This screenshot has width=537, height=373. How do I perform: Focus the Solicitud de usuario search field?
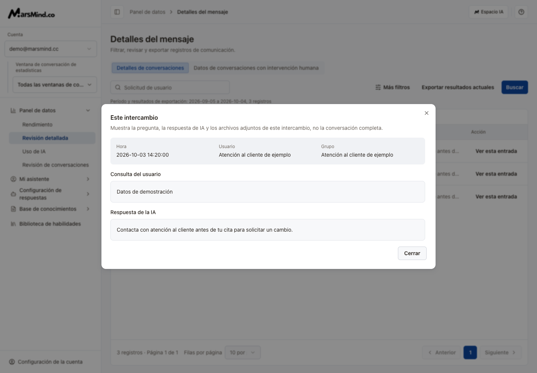click(x=170, y=87)
